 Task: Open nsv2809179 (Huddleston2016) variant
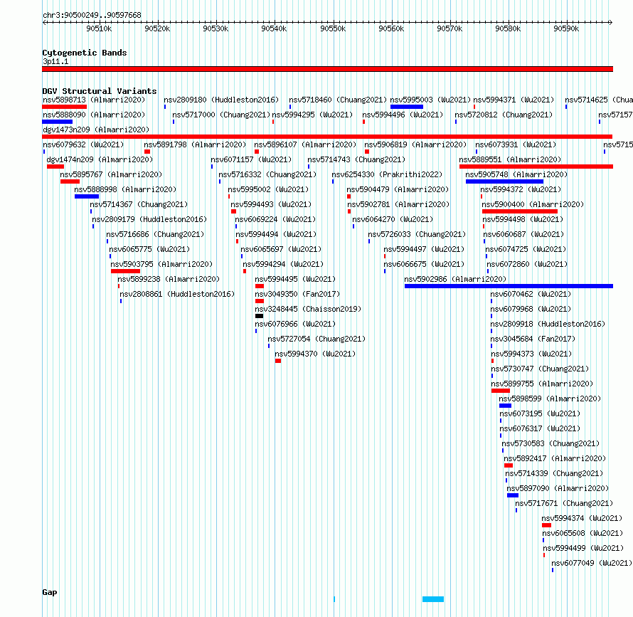coord(149,219)
